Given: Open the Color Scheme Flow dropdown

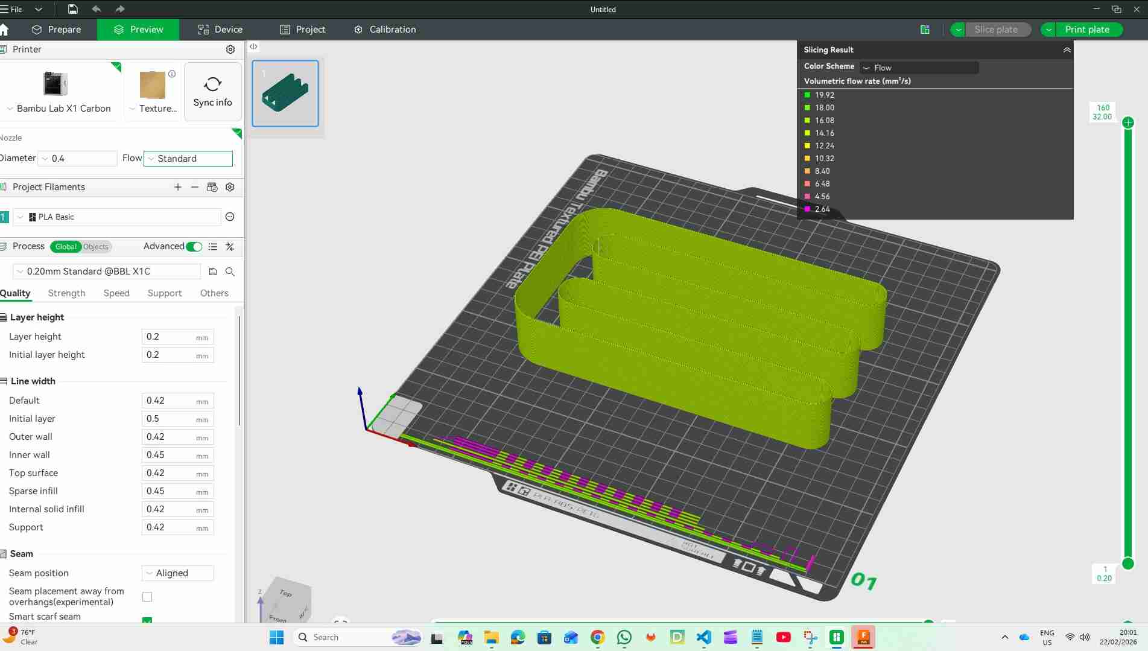Looking at the screenshot, I should 919,68.
